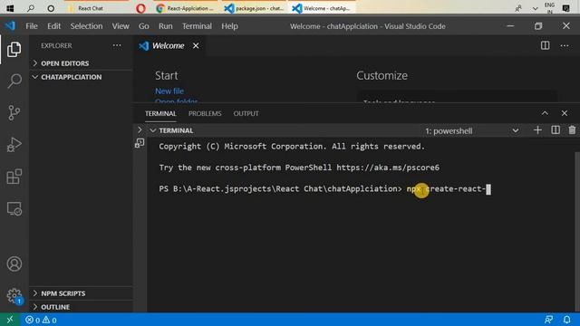Collapse the CHATAPPLCIATION folder section
The image size is (580, 326).
tap(81, 77)
